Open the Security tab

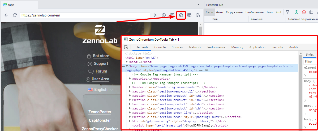point(277,47)
